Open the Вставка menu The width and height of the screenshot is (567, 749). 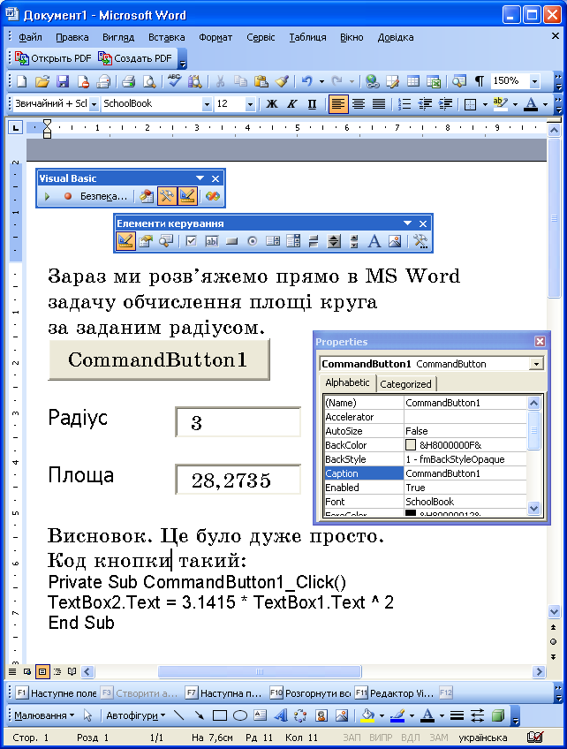166,37
